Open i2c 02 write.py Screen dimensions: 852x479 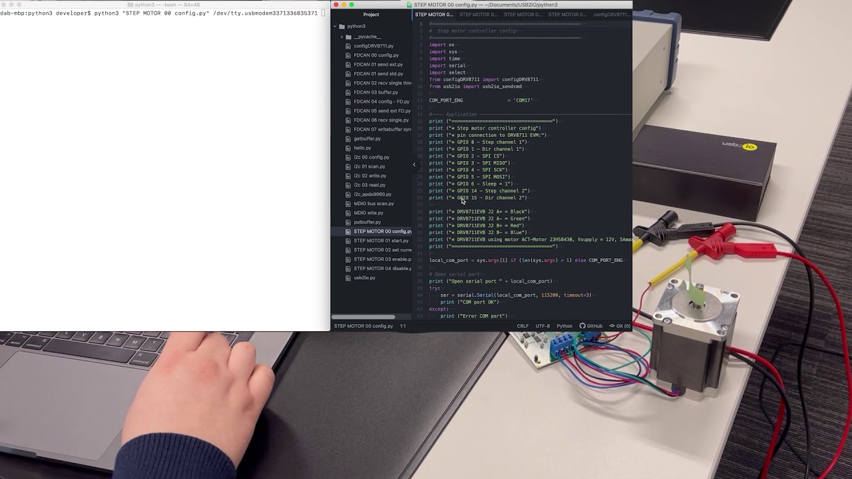click(370, 176)
